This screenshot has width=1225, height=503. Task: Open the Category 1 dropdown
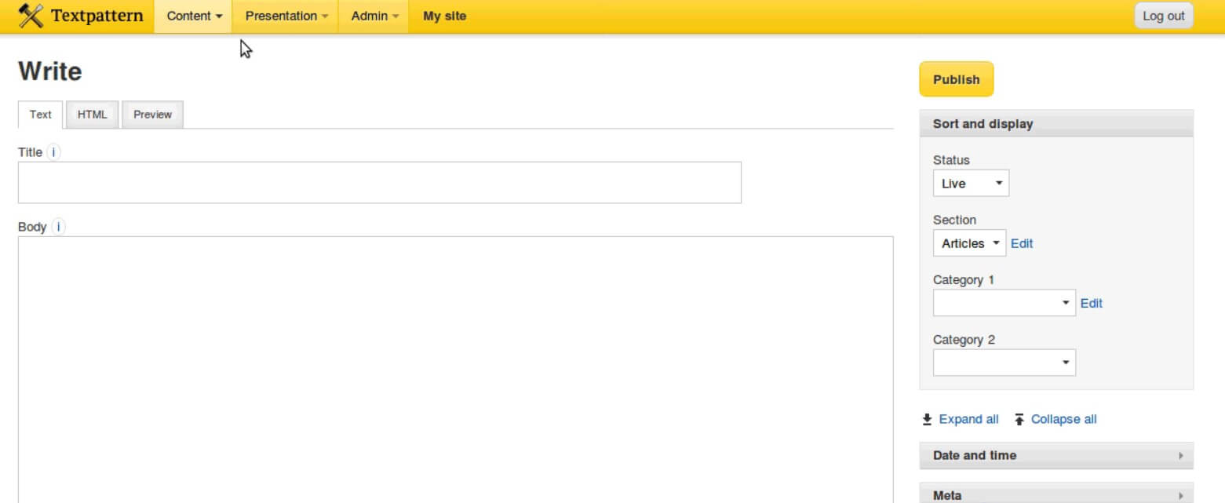pyautogui.click(x=1004, y=303)
